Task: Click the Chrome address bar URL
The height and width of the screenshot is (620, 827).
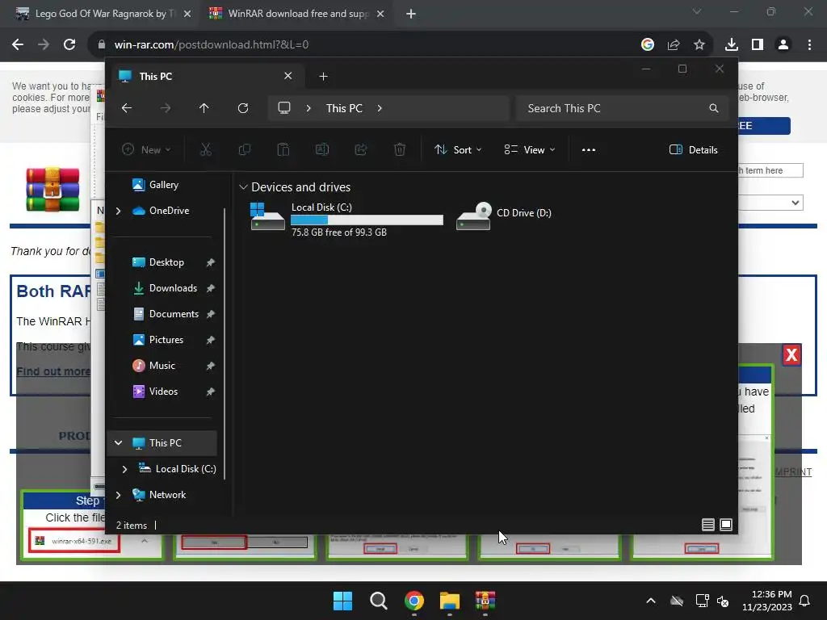Action: [x=211, y=44]
